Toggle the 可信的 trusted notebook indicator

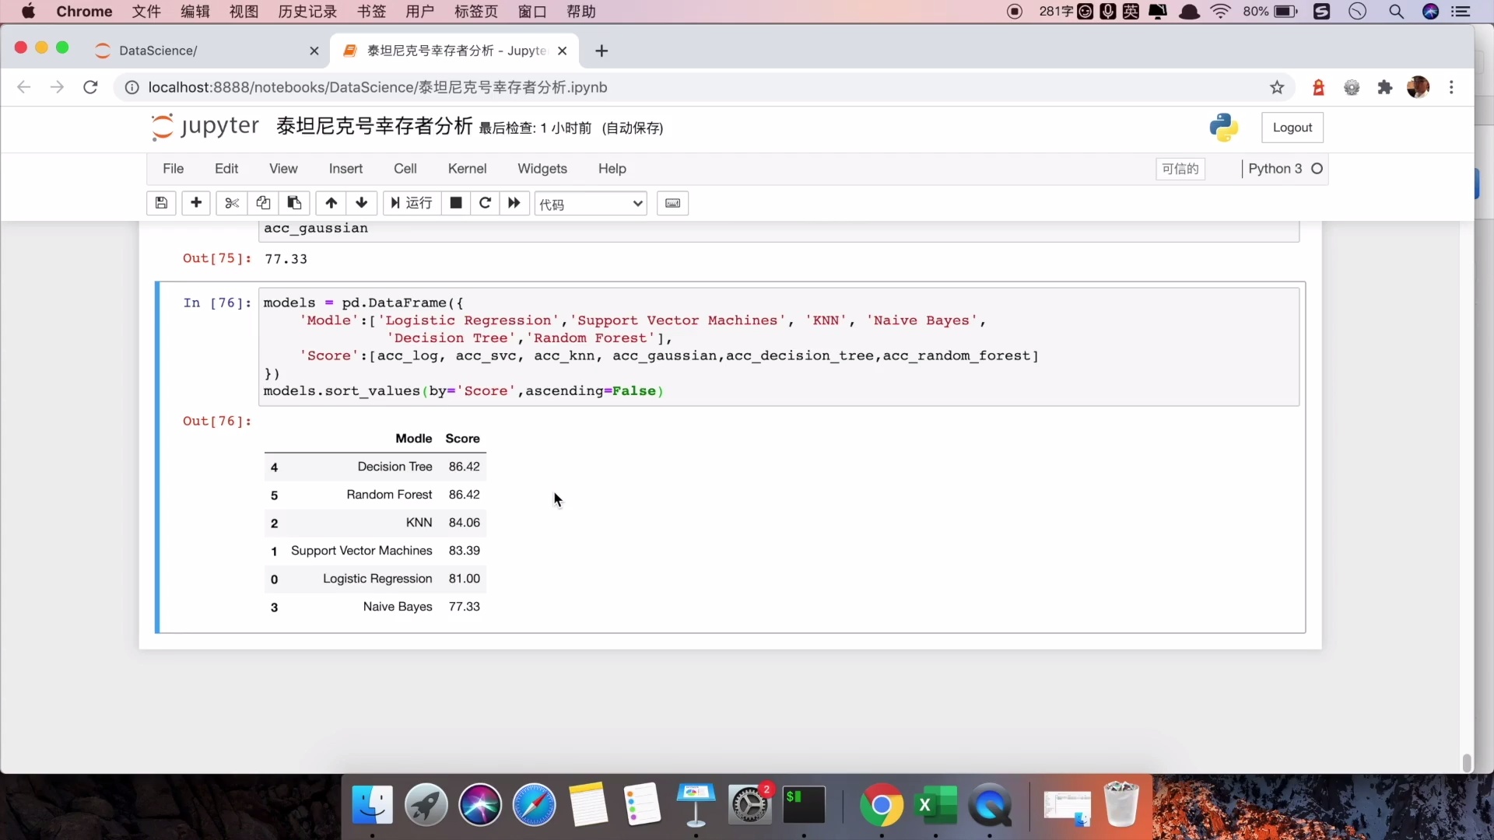[x=1180, y=169]
